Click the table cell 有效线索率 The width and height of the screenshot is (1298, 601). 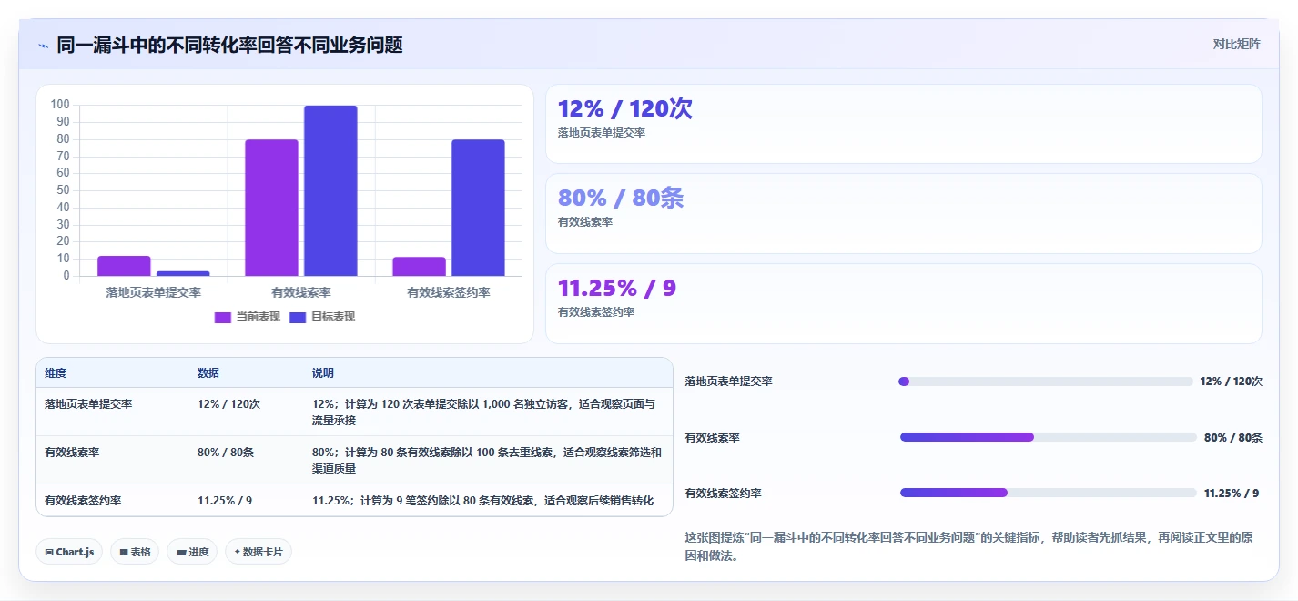pyautogui.click(x=72, y=452)
